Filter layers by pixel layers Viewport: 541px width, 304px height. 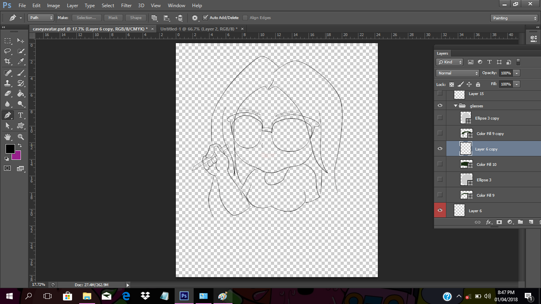coord(471,62)
